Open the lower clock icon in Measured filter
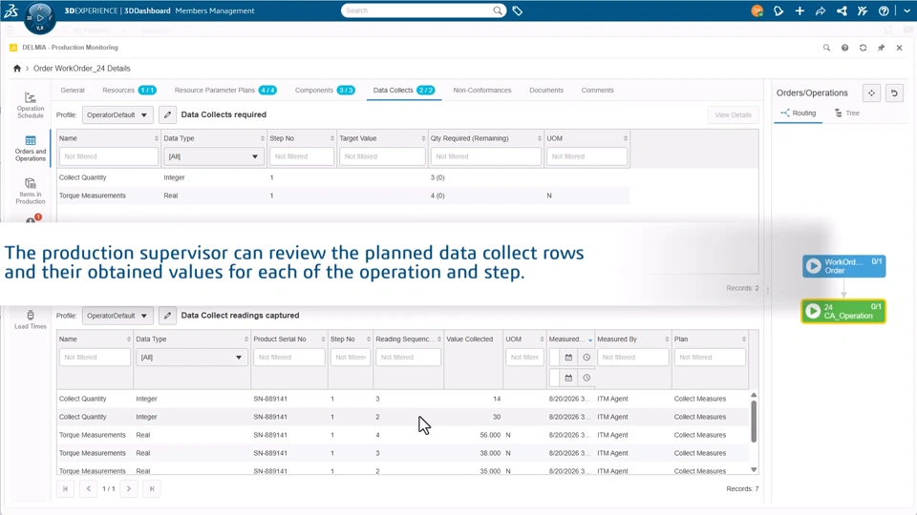Image resolution: width=917 pixels, height=515 pixels. (586, 378)
